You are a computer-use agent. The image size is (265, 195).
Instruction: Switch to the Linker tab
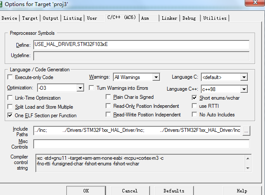169,18
